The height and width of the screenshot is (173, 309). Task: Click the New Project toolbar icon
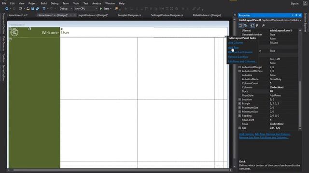pos(21,9)
